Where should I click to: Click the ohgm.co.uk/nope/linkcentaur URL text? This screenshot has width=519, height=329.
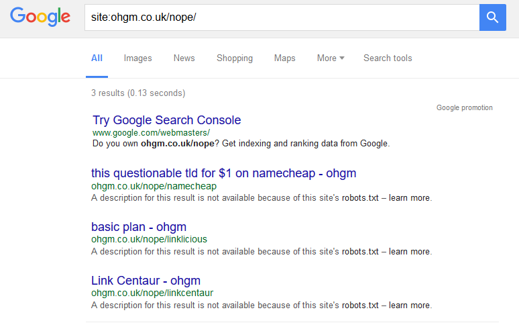click(152, 293)
